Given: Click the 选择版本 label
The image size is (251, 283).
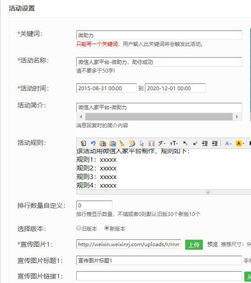Looking at the screenshot, I should click(32, 229).
